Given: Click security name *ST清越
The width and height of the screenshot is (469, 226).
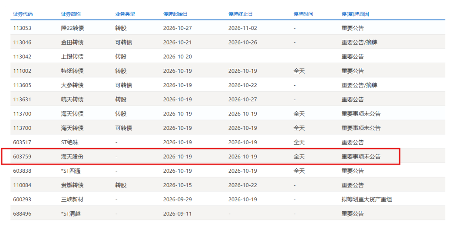Looking at the screenshot, I should pos(71,214).
